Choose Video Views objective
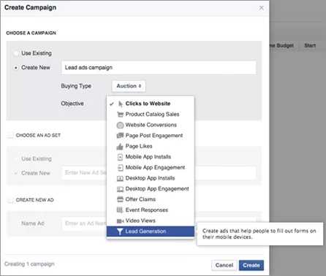326x276 pixels. coord(151,221)
